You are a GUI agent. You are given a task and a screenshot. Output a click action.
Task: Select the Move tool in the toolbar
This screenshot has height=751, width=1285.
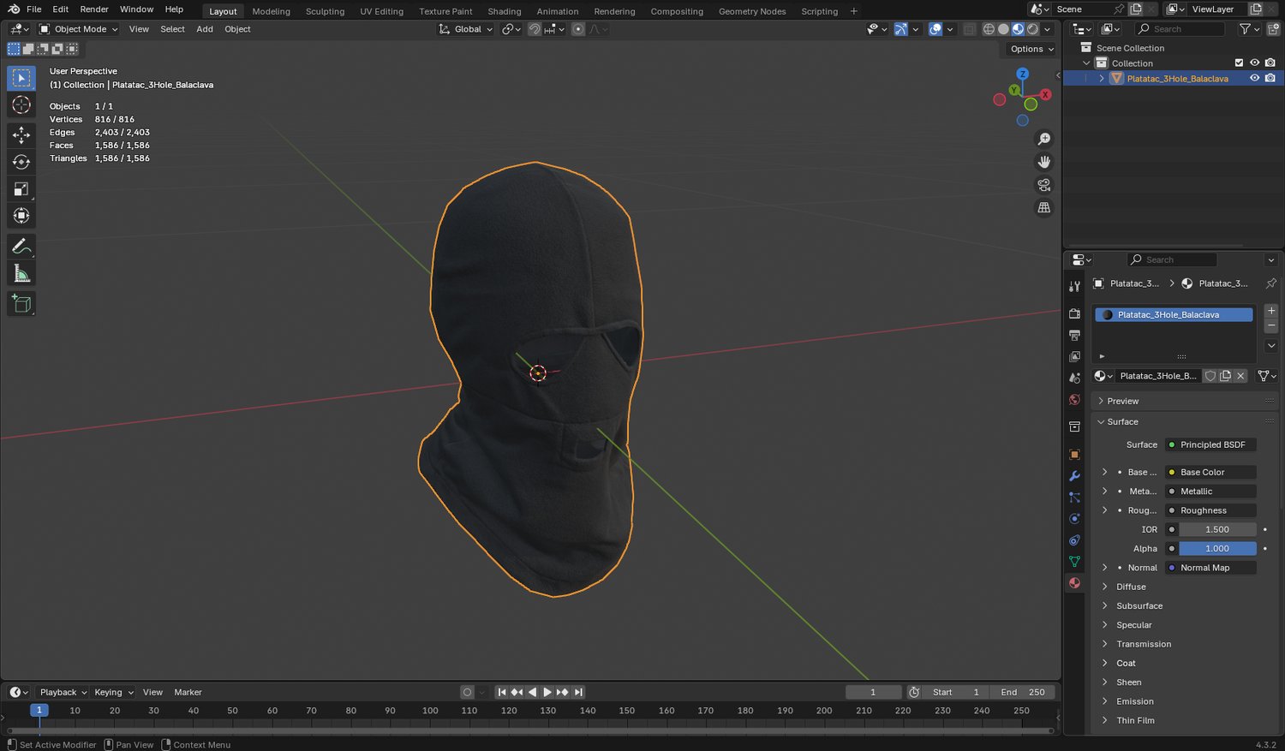click(21, 134)
